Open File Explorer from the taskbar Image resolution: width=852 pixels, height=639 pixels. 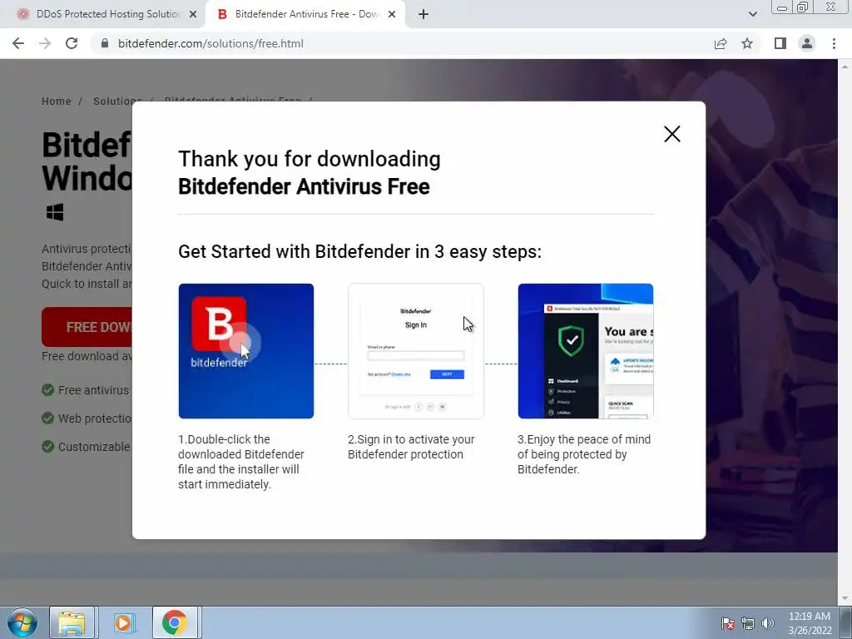tap(72, 622)
